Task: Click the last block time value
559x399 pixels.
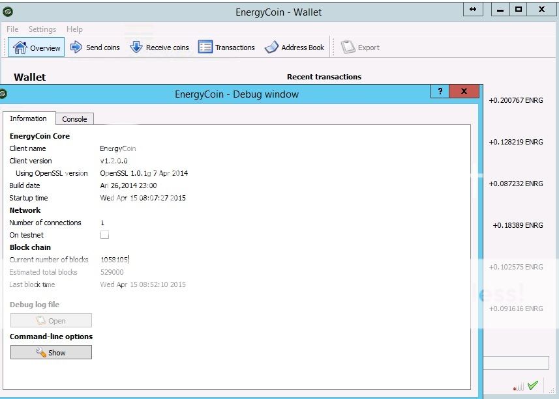Action: pyautogui.click(x=143, y=284)
